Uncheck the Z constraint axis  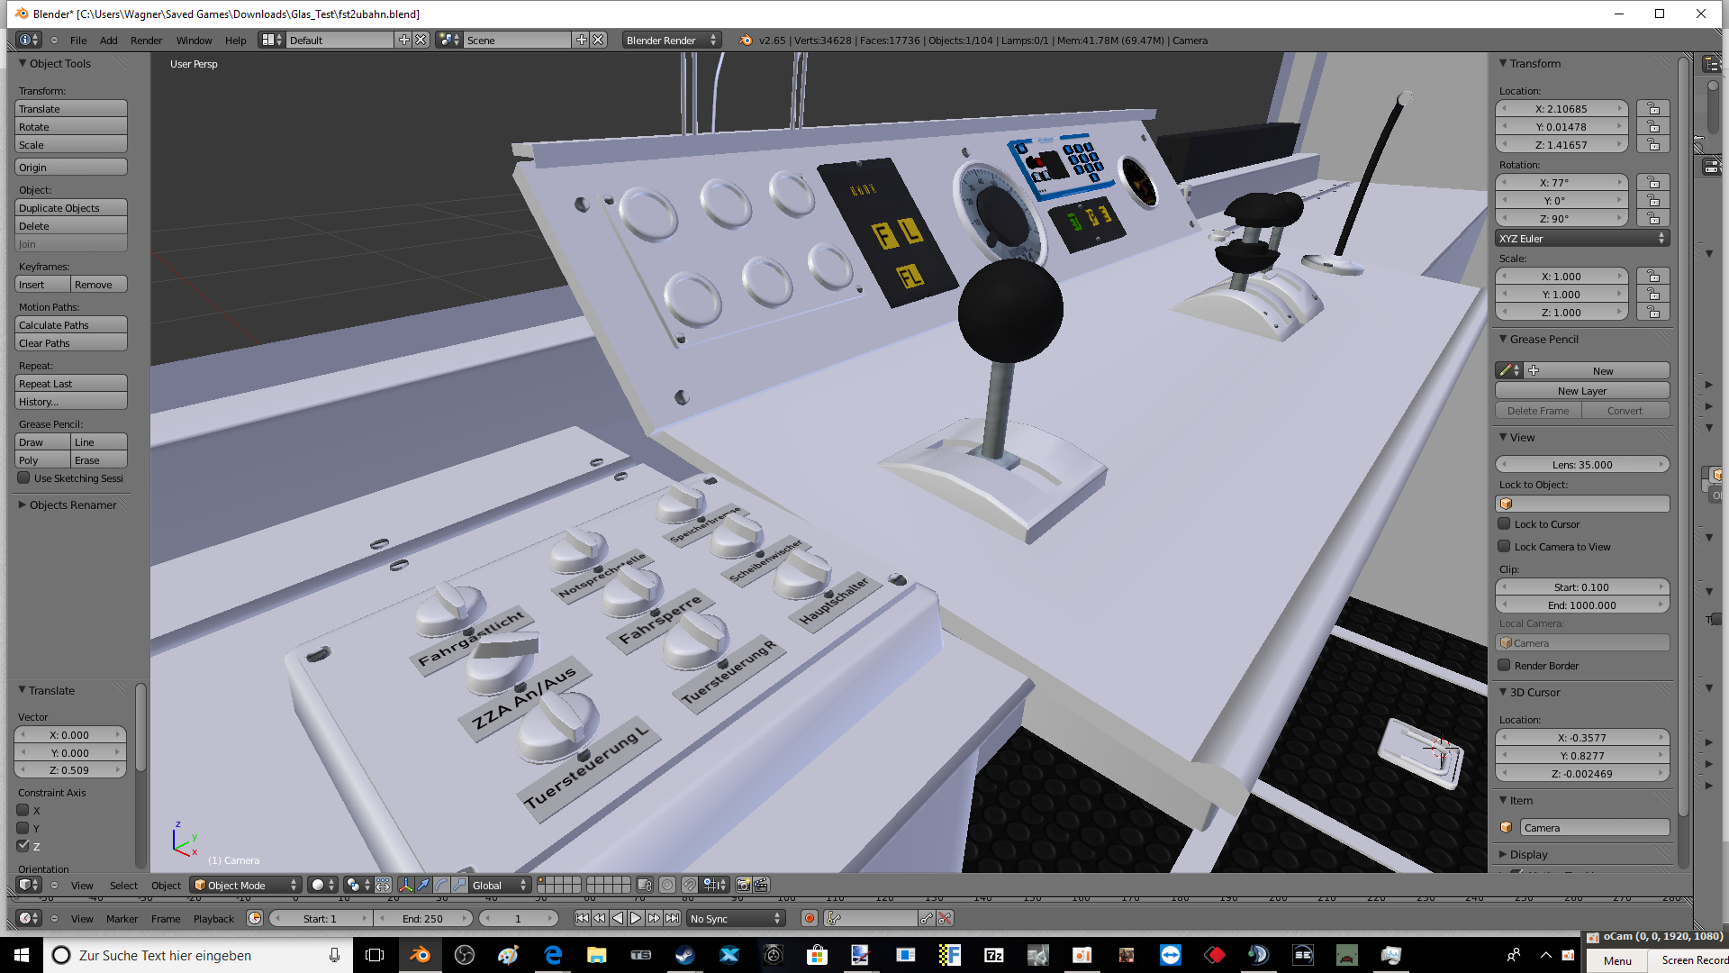pos(23,846)
